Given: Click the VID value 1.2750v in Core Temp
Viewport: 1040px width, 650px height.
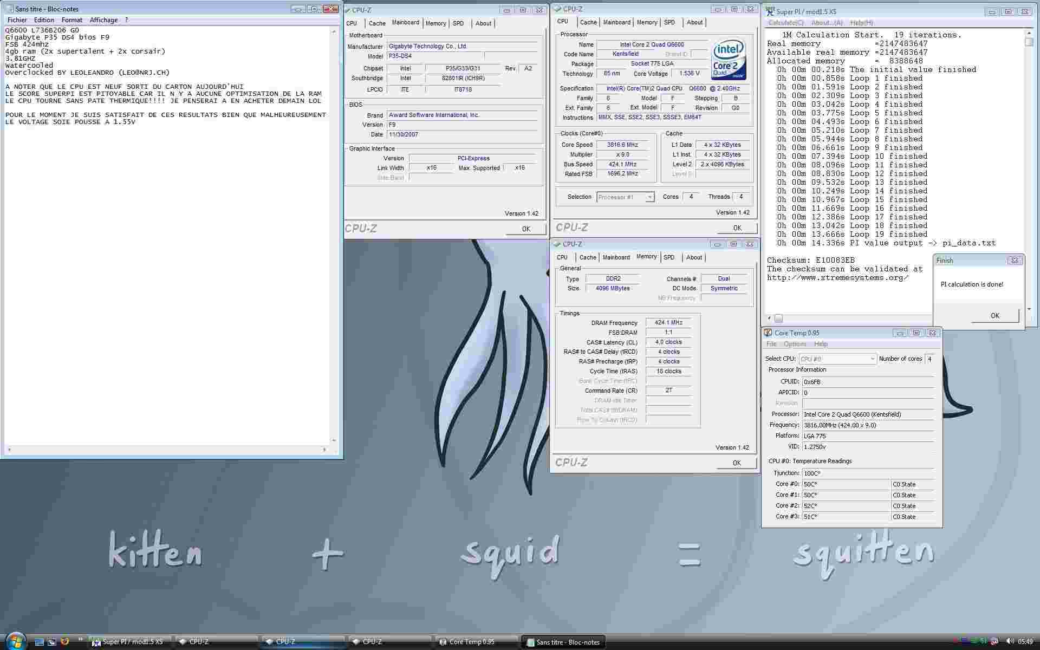Looking at the screenshot, I should [868, 447].
